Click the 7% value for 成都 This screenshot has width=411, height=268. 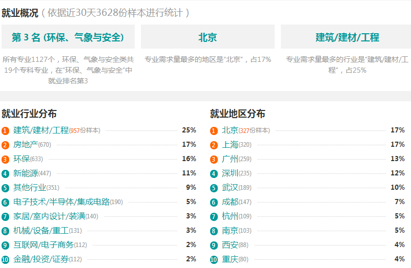coord(400,202)
